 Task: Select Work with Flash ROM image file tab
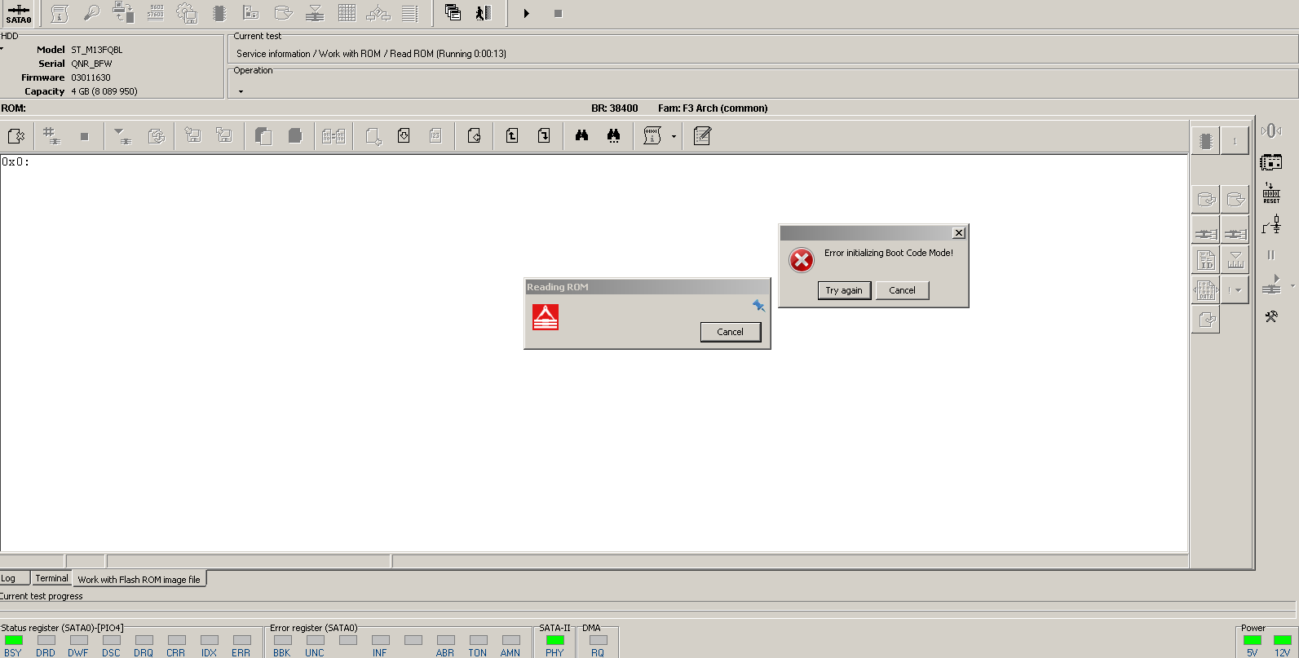tap(139, 580)
